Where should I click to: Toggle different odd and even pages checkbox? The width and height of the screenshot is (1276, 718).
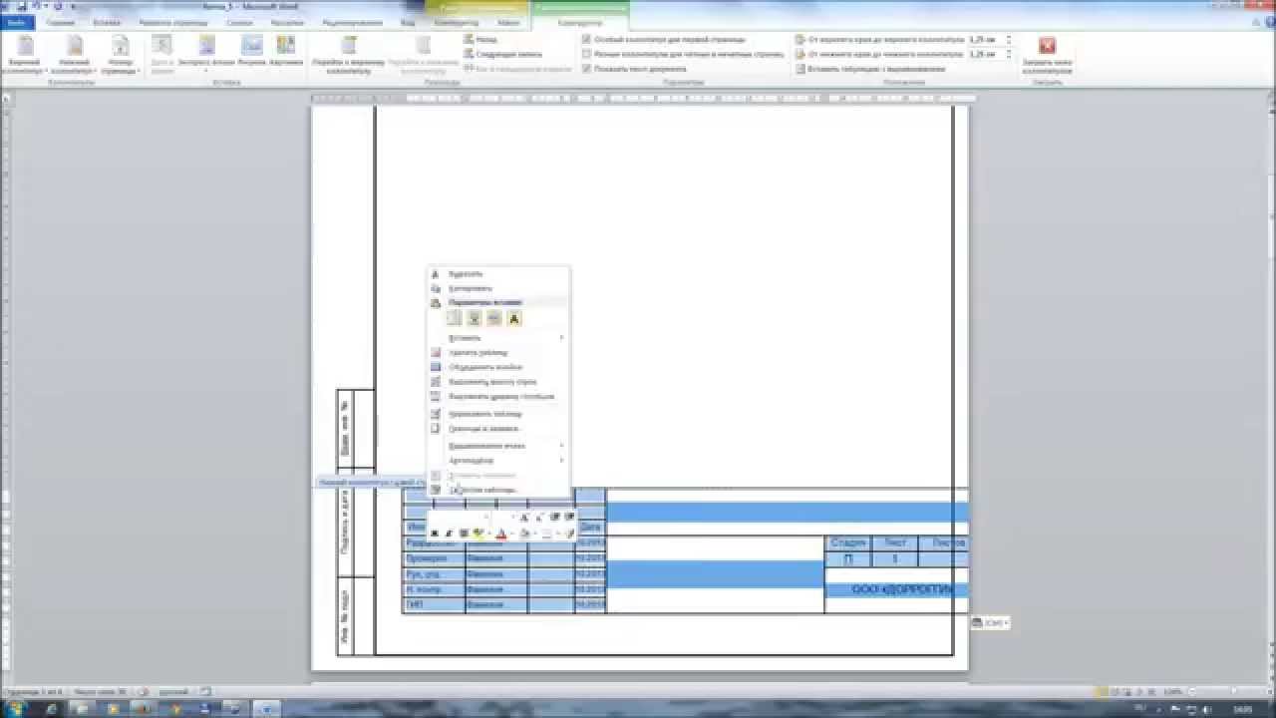(x=586, y=54)
